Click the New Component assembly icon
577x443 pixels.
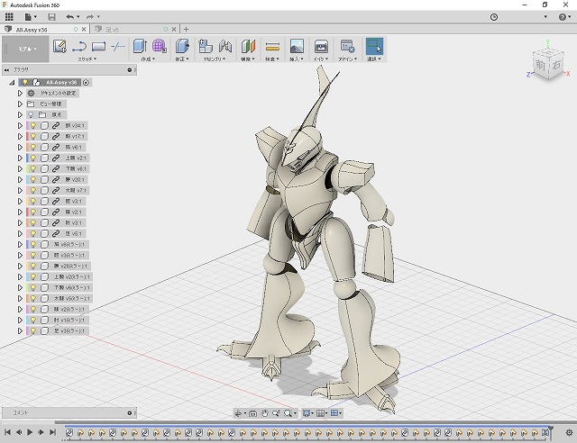206,46
